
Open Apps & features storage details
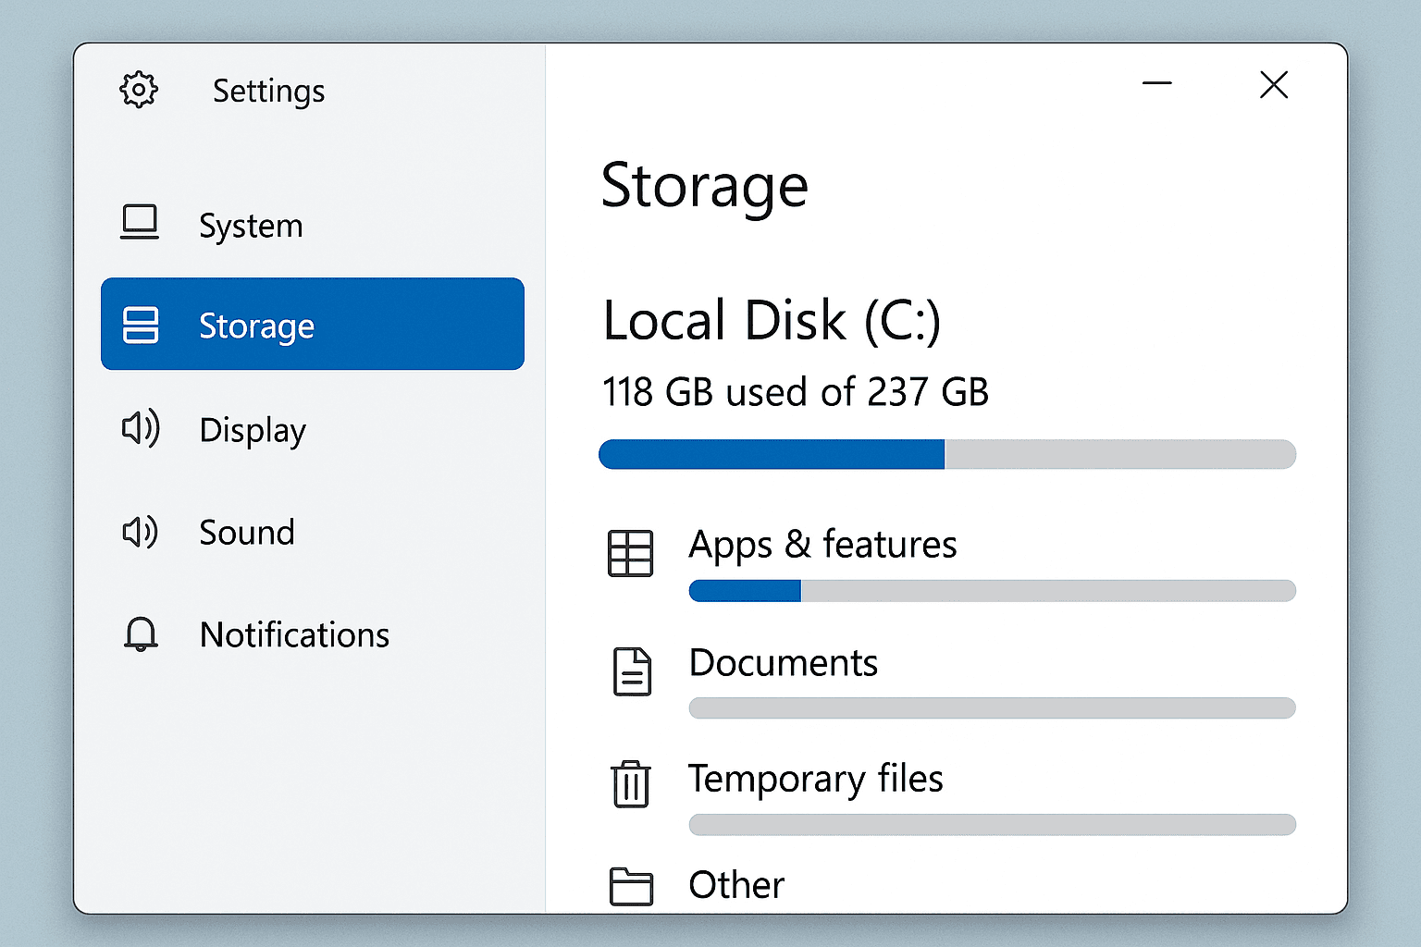click(822, 545)
